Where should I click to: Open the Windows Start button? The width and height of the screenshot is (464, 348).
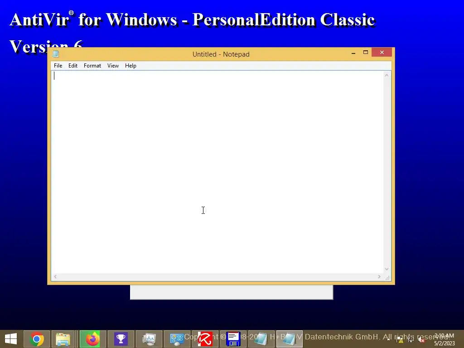pyautogui.click(x=11, y=339)
